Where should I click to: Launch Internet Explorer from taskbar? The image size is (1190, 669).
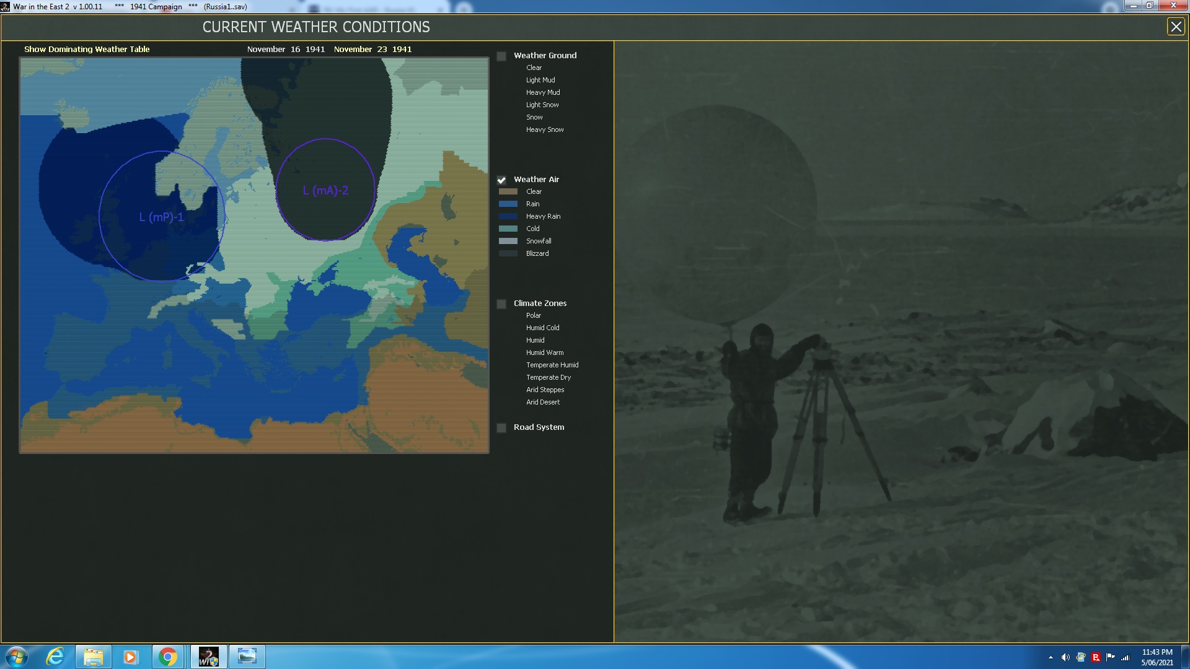[x=56, y=657]
